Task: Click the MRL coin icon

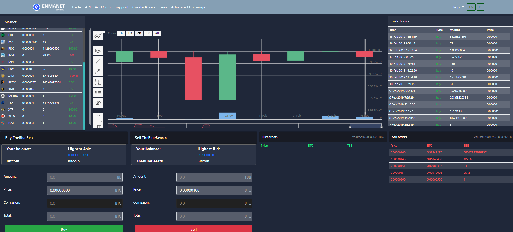Action: (x=3, y=62)
